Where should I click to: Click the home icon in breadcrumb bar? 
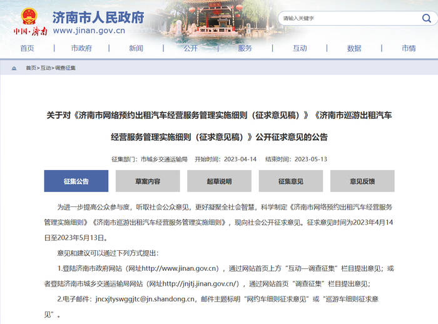pyautogui.click(x=14, y=68)
